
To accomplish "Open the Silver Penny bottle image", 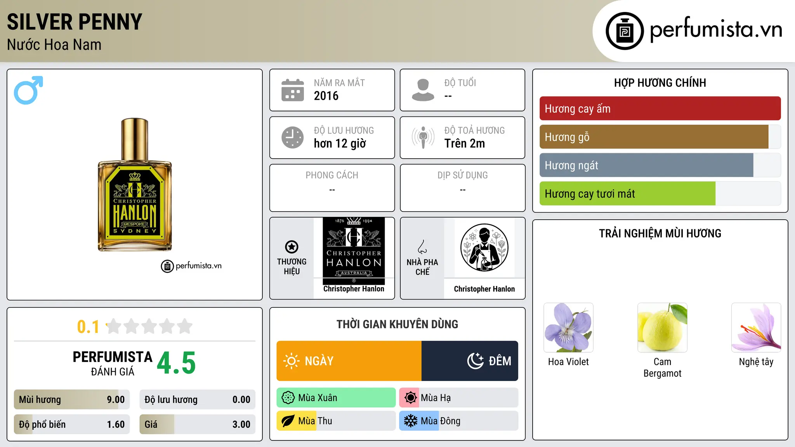I will coord(135,185).
